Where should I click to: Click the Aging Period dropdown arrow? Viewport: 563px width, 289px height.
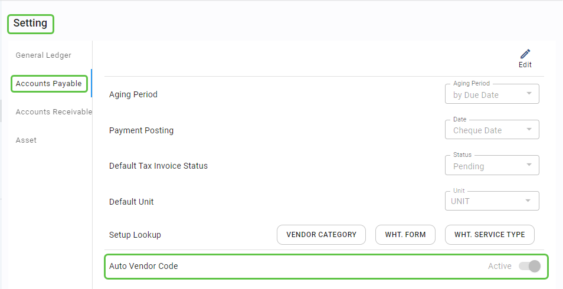click(x=529, y=94)
